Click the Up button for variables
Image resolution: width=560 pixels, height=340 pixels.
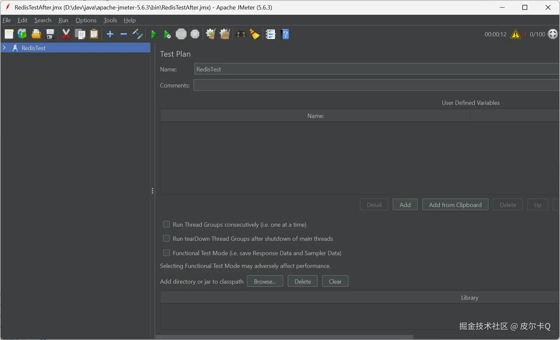point(538,205)
